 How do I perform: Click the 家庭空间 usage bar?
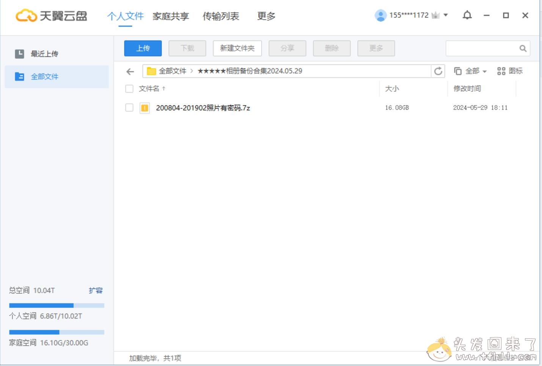(x=57, y=332)
